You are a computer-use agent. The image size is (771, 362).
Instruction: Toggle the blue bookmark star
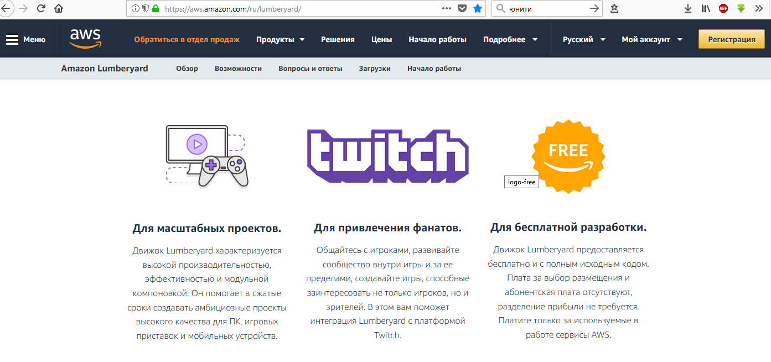tap(478, 8)
